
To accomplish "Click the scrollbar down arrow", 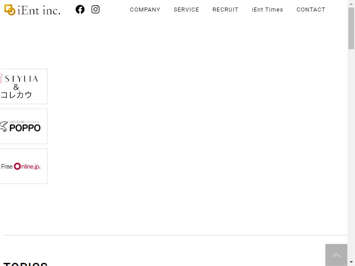I will (x=351, y=262).
